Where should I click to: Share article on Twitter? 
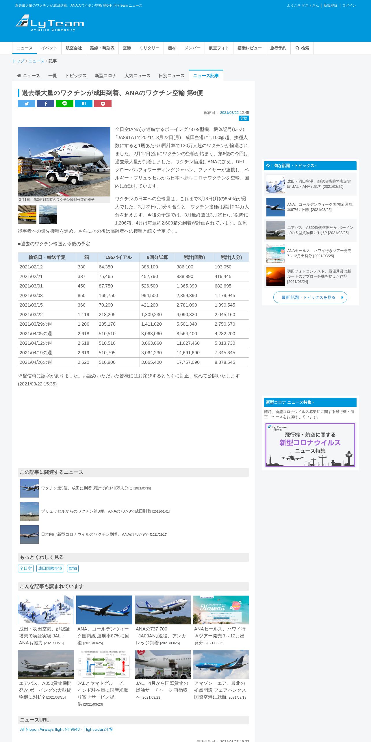click(27, 104)
